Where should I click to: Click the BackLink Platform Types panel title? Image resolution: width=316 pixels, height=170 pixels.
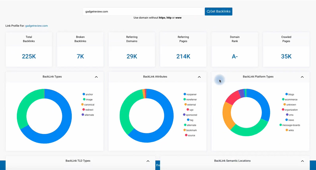[x=258, y=76]
